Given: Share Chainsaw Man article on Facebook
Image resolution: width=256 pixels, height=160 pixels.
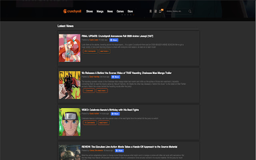Looking at the screenshot, I should coord(116,77).
